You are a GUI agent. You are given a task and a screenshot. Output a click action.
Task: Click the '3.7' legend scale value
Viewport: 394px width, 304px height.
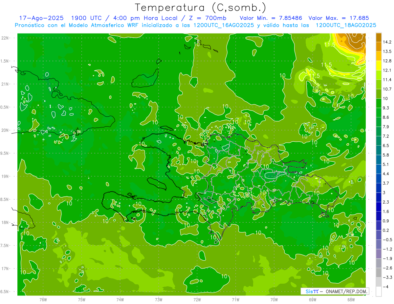click(386, 183)
